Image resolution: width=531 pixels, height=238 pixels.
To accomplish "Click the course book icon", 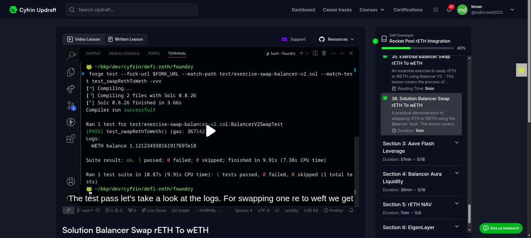I will (384, 38).
